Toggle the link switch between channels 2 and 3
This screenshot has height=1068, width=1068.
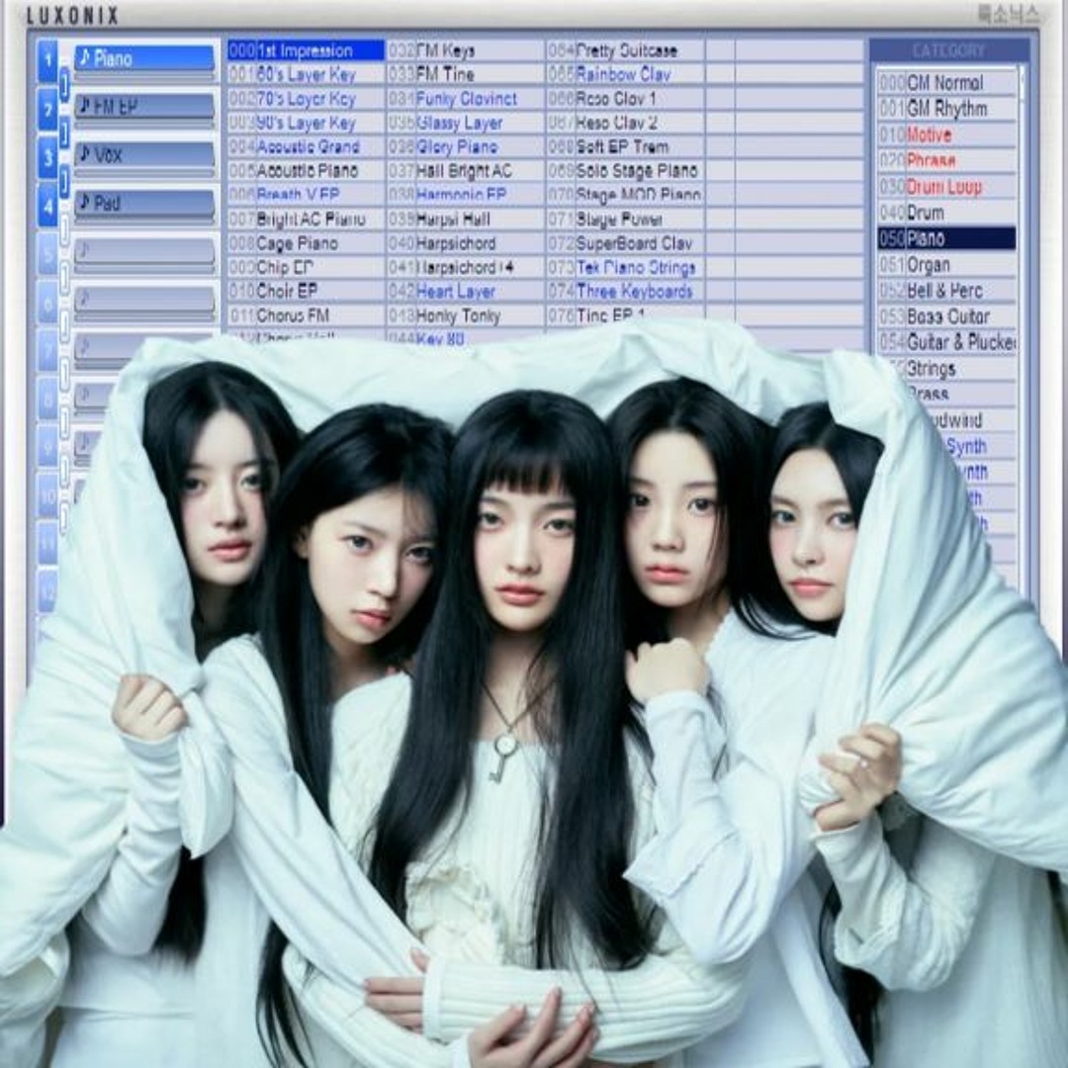click(x=64, y=133)
